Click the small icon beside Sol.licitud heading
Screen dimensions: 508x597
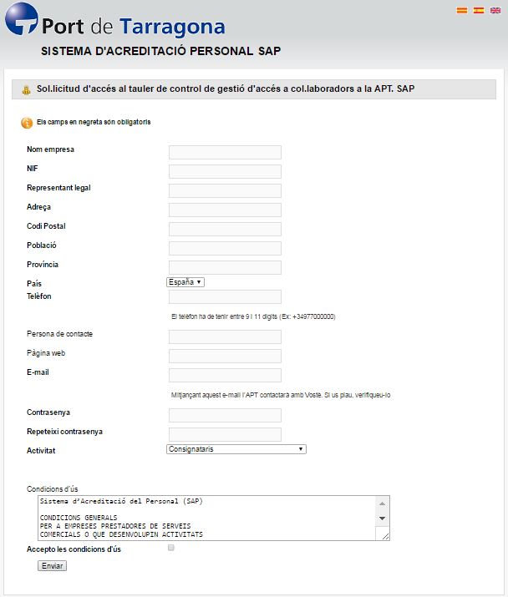(x=26, y=90)
